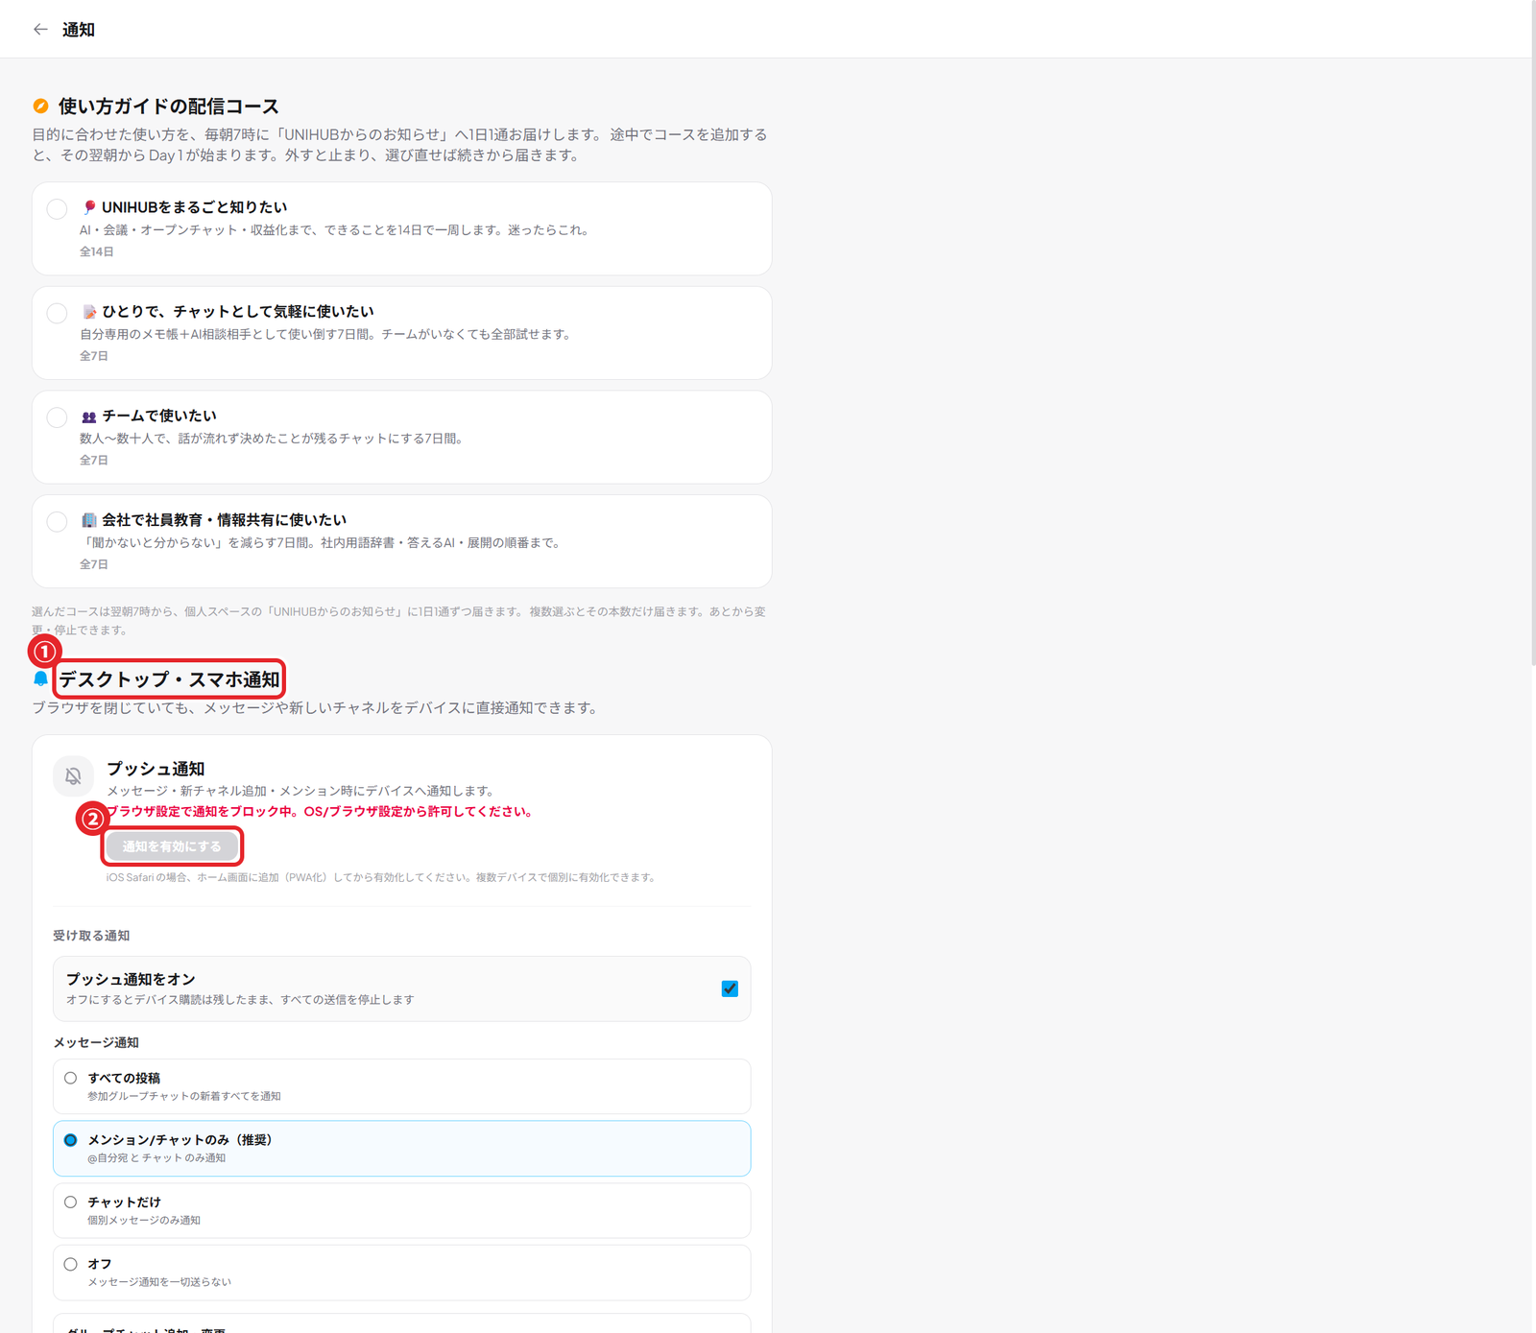Click the 全14日 duration text

pos(96,251)
